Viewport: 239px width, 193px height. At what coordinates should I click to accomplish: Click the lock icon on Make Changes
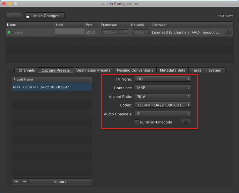28,16
